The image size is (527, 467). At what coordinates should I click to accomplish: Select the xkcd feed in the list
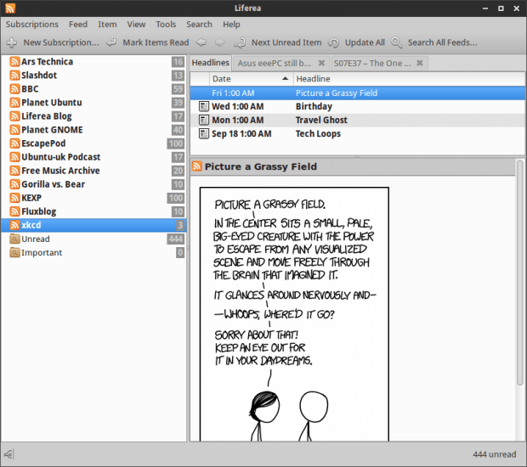[93, 225]
